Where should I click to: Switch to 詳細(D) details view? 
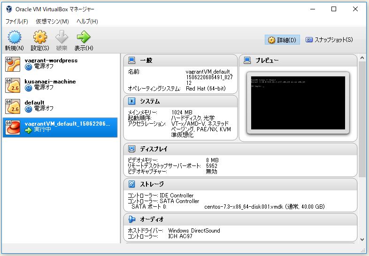tap(282, 40)
